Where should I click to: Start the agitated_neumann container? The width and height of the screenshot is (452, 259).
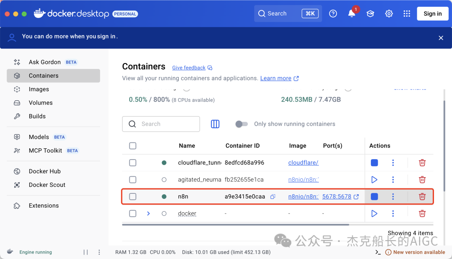(374, 180)
